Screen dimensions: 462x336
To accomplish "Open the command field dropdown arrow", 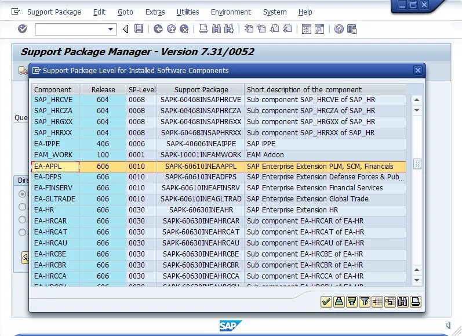I will click(x=111, y=29).
